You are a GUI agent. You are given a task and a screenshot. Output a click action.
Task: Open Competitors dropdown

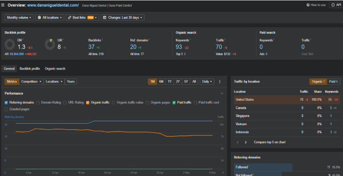tap(31, 81)
